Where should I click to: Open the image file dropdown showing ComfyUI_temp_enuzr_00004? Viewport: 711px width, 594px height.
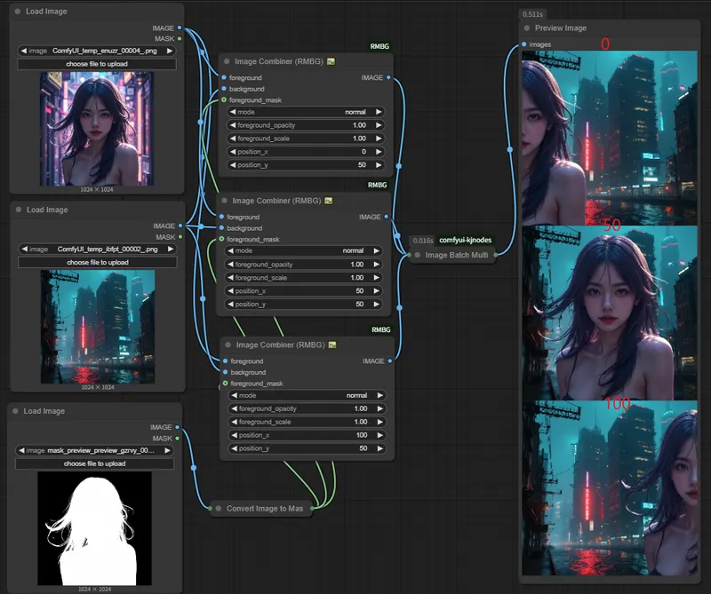click(98, 51)
